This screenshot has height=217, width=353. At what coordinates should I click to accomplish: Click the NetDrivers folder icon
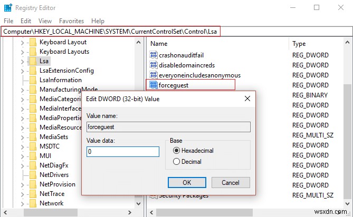(33, 175)
